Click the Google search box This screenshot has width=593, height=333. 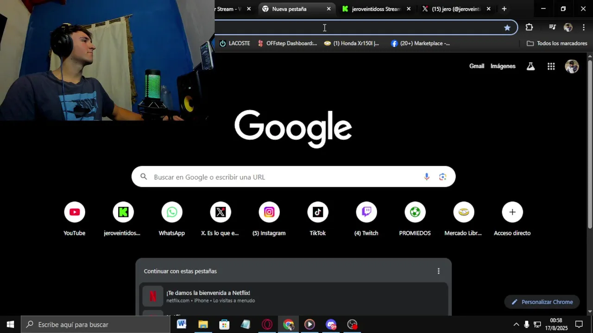click(293, 177)
